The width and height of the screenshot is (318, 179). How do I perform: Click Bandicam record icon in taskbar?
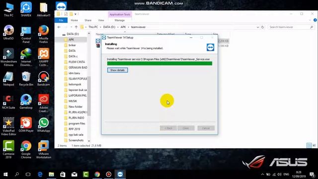(108, 175)
